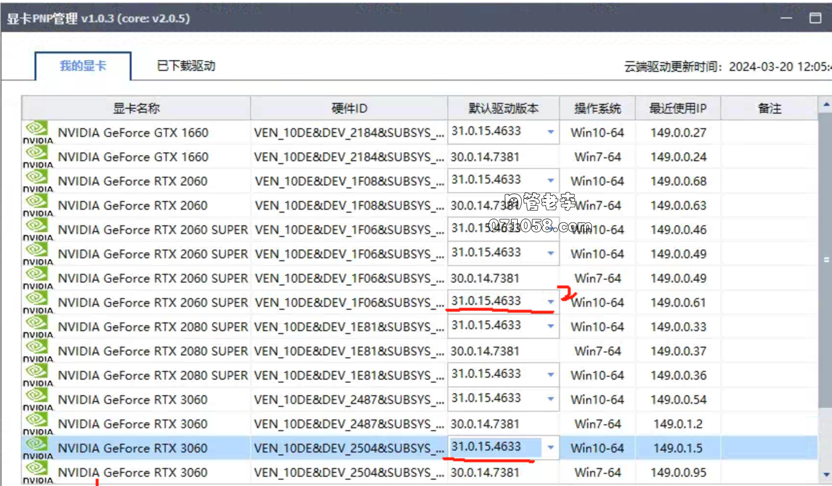Viewport: 832px width, 486px height.
Task: Click NVIDIA icon in highlighted row with IP 149.0.1.5
Action: 38,448
